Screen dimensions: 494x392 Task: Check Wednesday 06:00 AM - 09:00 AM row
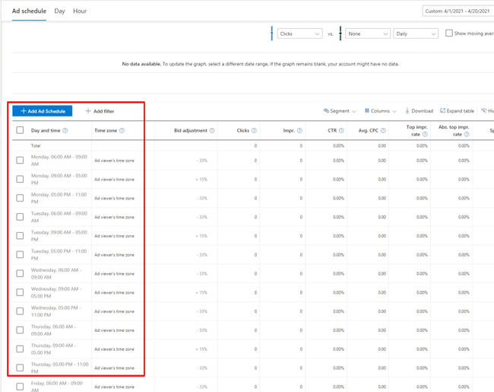pyautogui.click(x=20, y=273)
